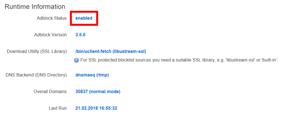The image size is (288, 123).
Task: Click the Adblock Status label
Action: click(x=52, y=18)
